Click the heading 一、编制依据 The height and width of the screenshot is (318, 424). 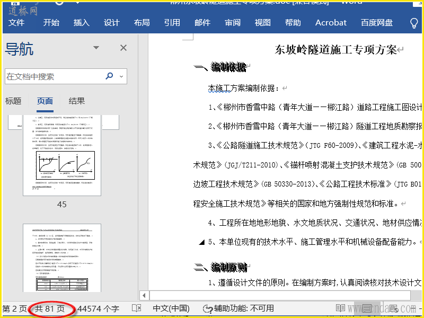pos(220,67)
